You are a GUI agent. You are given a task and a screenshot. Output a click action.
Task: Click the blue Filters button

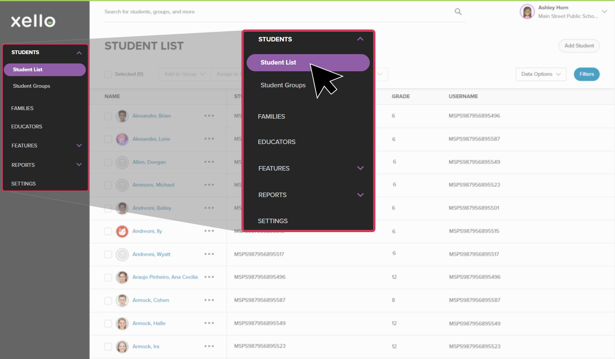[587, 74]
